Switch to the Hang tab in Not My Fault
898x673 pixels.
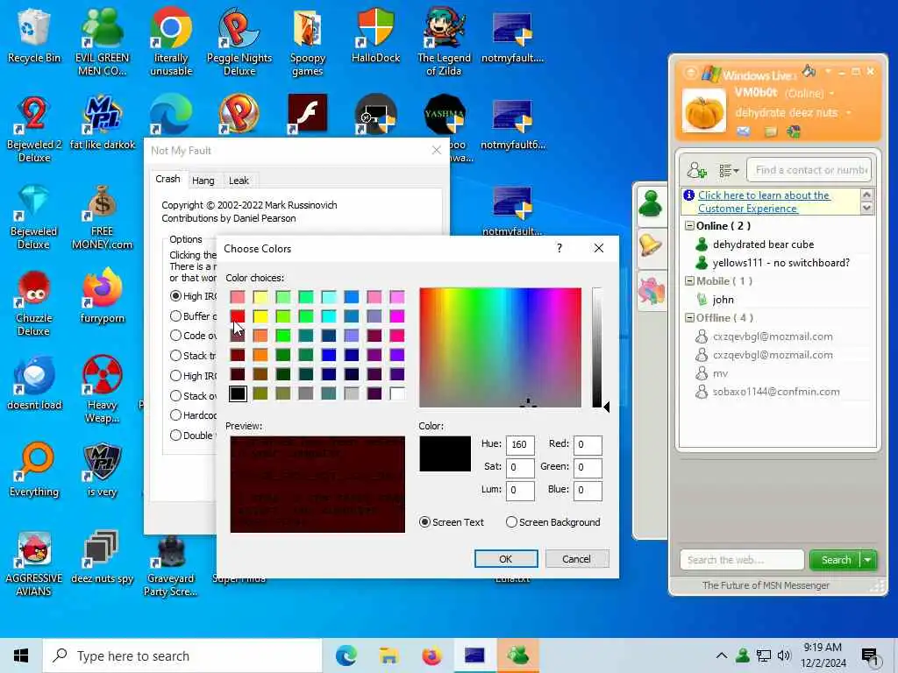(203, 181)
